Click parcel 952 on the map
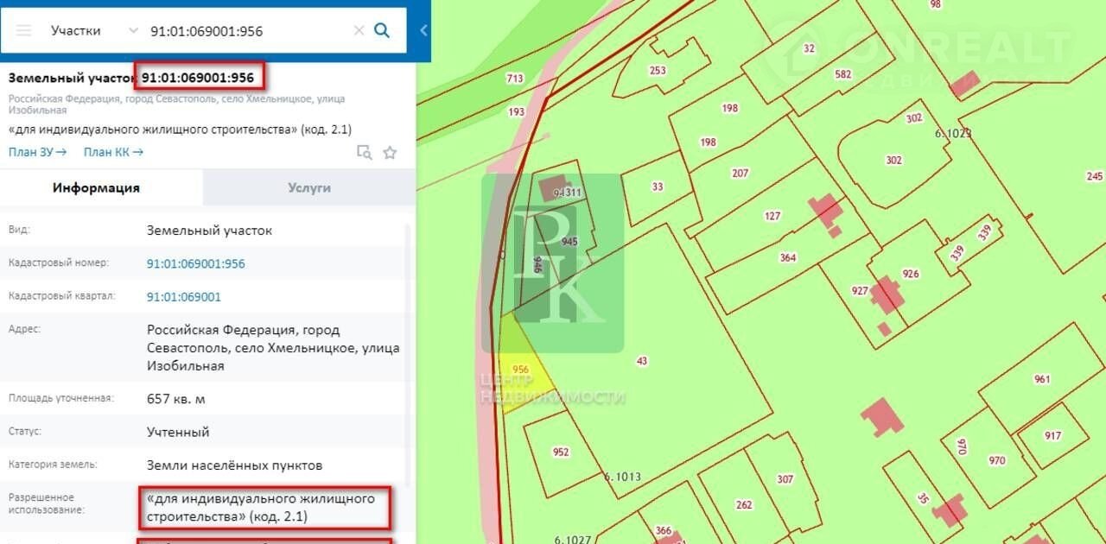This screenshot has height=544, width=1106. 561,452
